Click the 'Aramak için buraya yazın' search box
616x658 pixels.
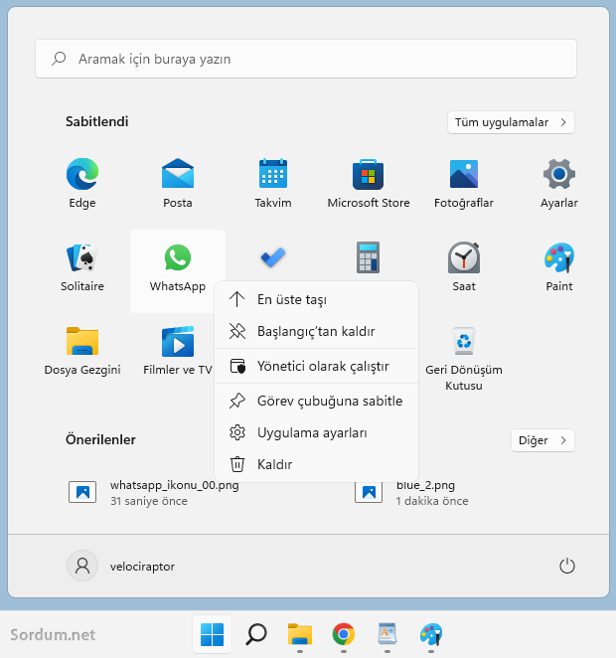[306, 59]
